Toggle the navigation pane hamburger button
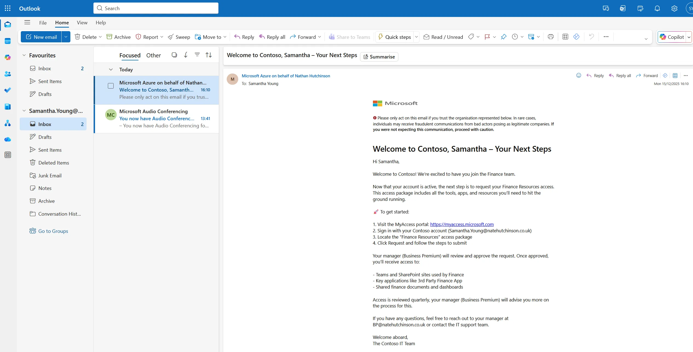The height and width of the screenshot is (352, 693). 27,22
